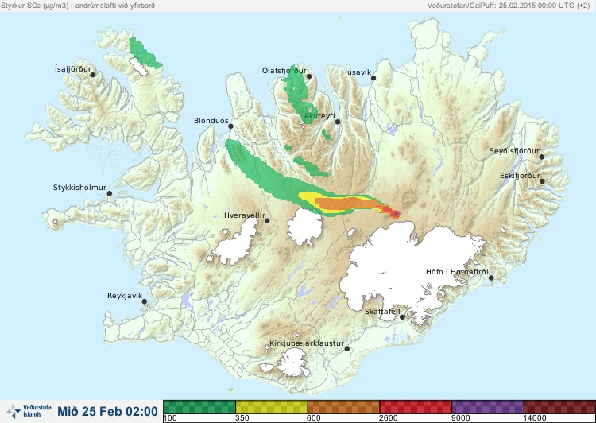Image resolution: width=596 pixels, height=423 pixels.
Task: Click the Seyðisfjörður marker dot
Action: pyautogui.click(x=542, y=157)
